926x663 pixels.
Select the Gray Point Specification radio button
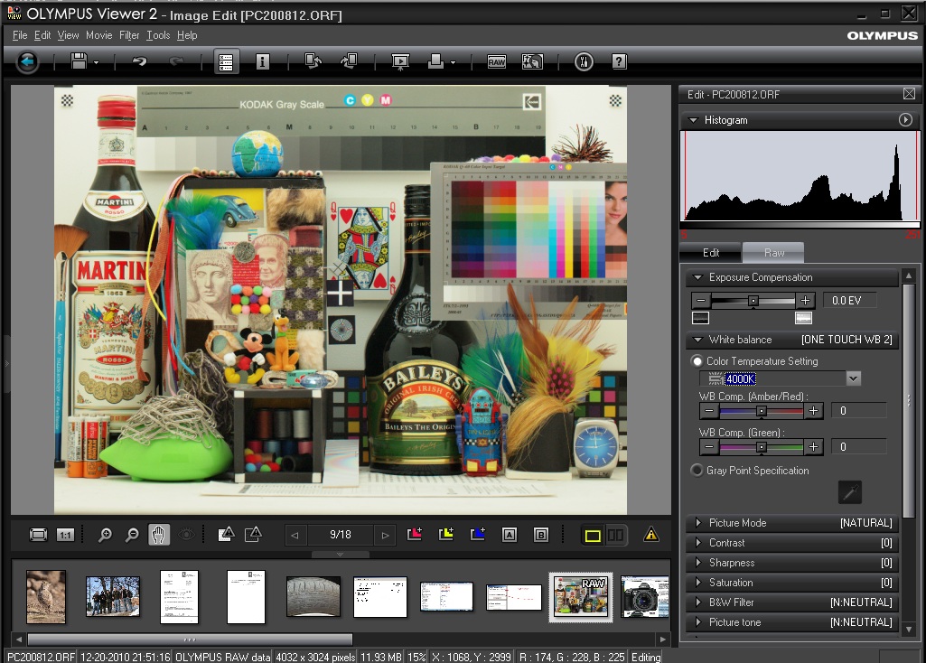[697, 471]
